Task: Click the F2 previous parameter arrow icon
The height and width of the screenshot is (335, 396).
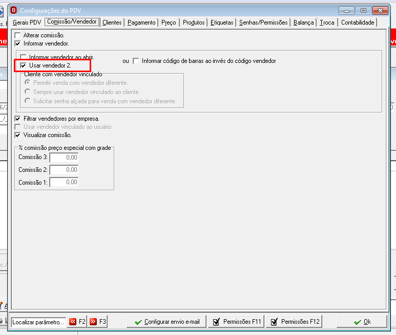Action: (x=73, y=322)
